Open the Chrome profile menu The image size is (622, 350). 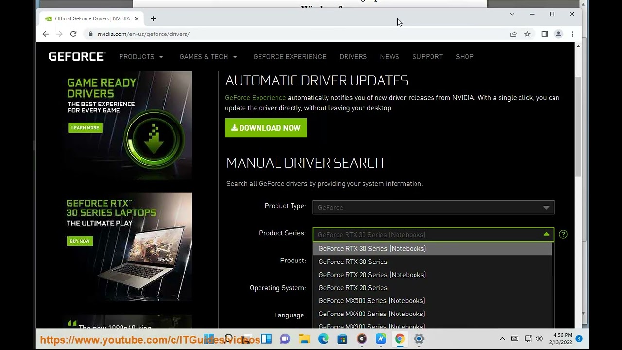558,34
